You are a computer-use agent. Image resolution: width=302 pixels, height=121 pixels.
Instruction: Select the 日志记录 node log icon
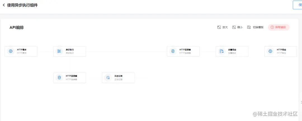click(108, 78)
